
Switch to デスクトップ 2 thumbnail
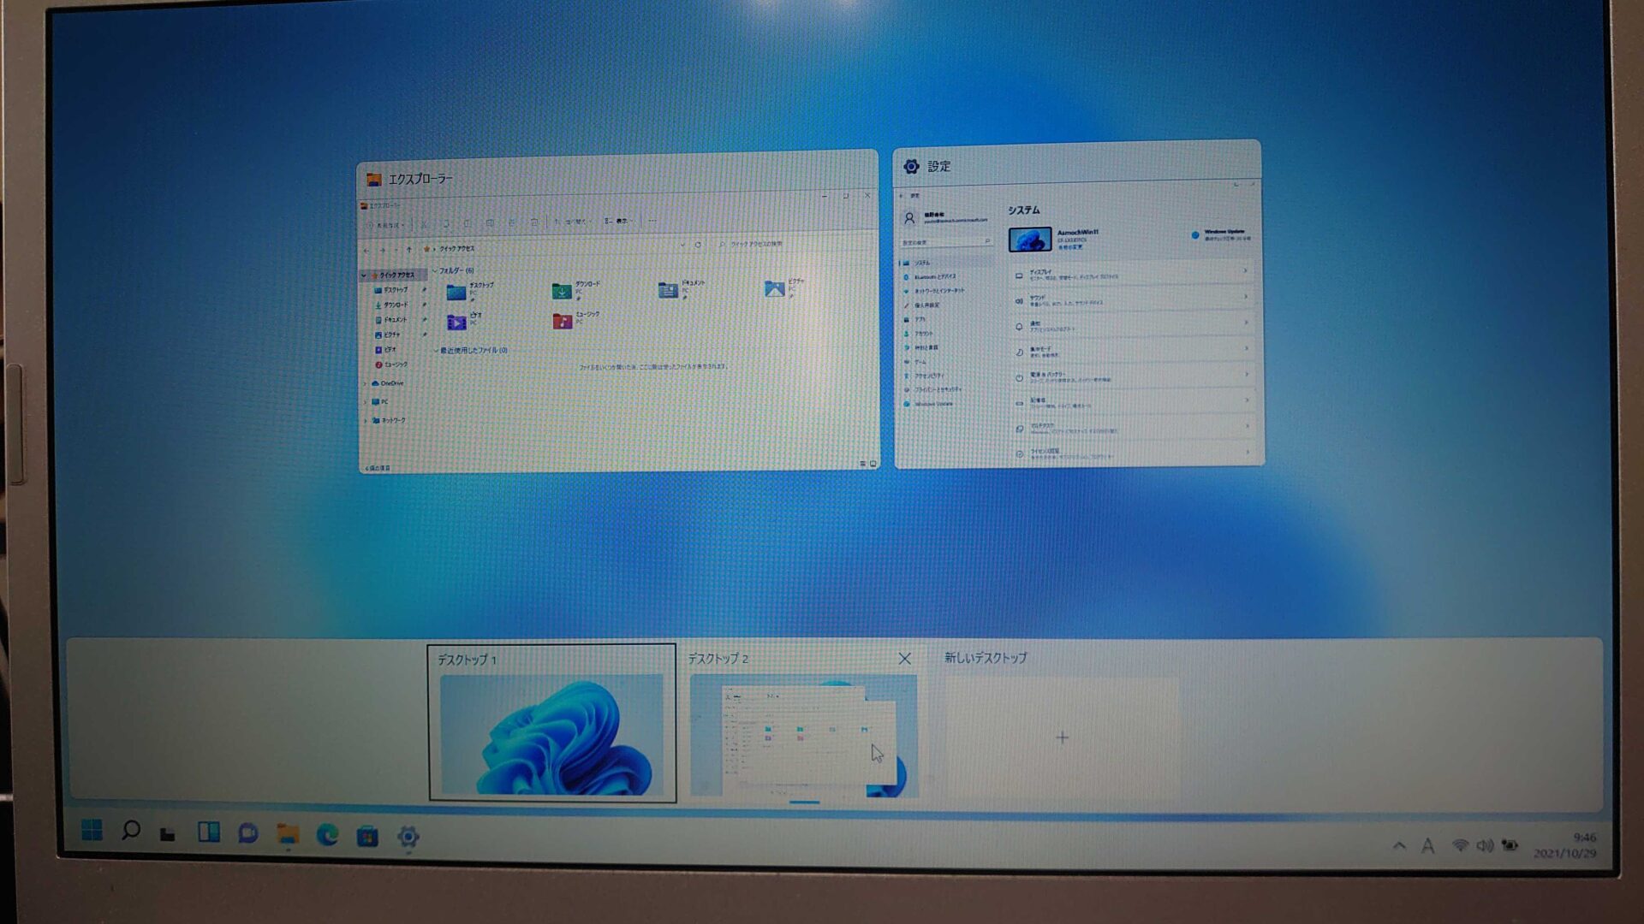pos(803,736)
